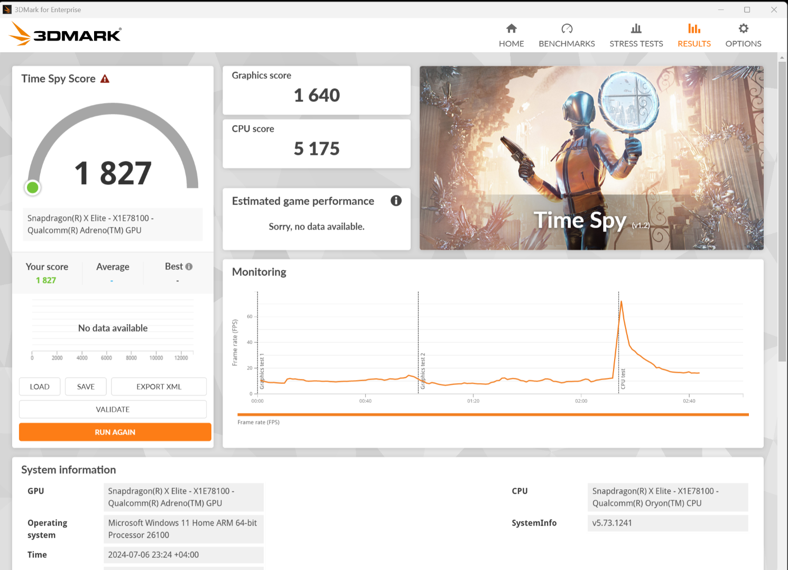Click the 3DMark logo
The image size is (788, 570).
pos(65,34)
